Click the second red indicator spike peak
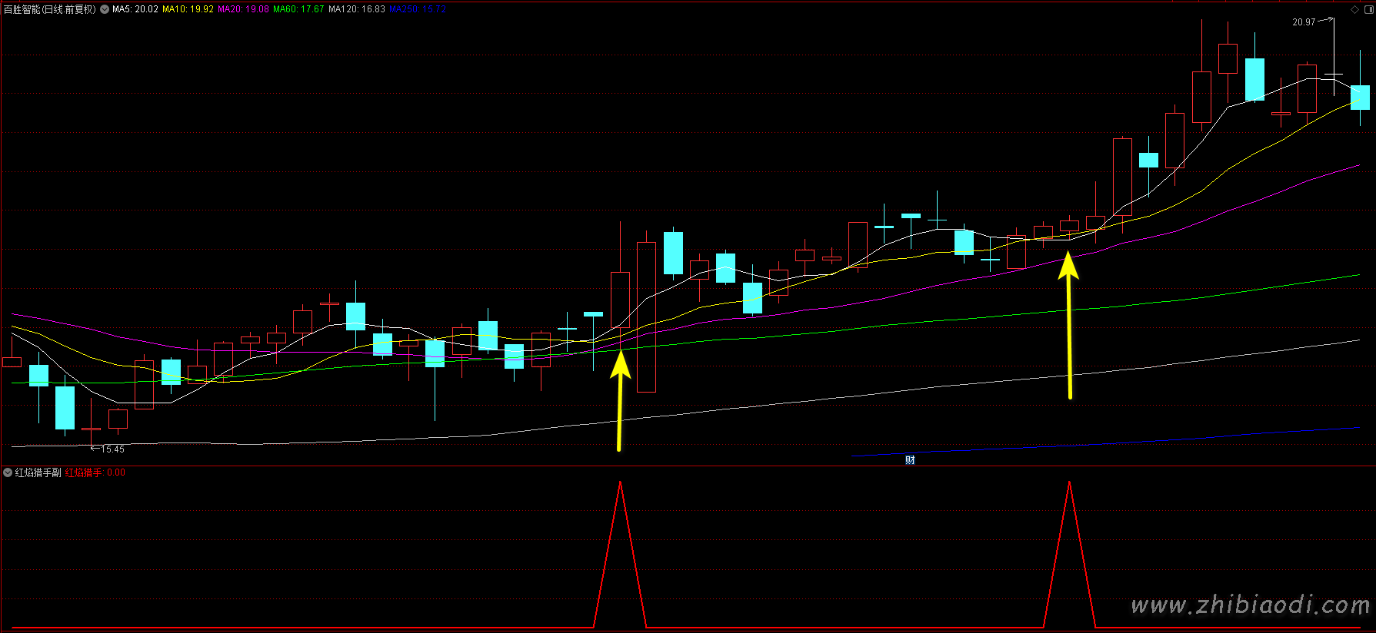The height and width of the screenshot is (633, 1376). coord(1069,483)
